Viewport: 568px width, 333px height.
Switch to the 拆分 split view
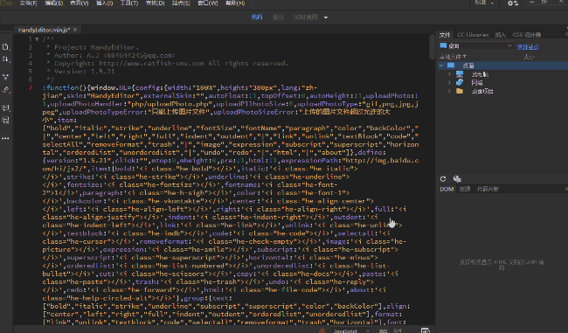pyautogui.click(x=278, y=17)
